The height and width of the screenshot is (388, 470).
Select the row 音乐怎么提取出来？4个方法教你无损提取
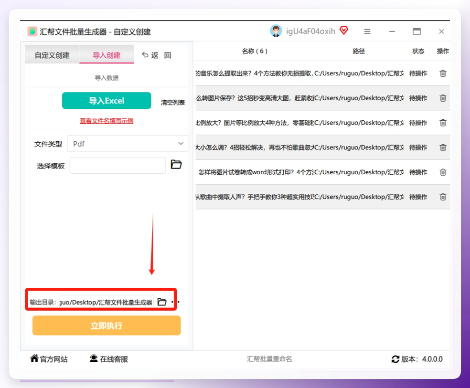[322, 73]
